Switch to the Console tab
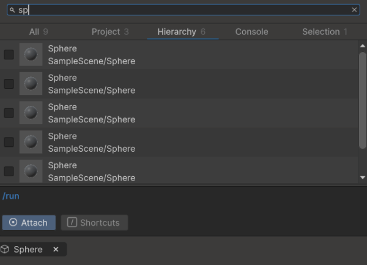 (251, 32)
